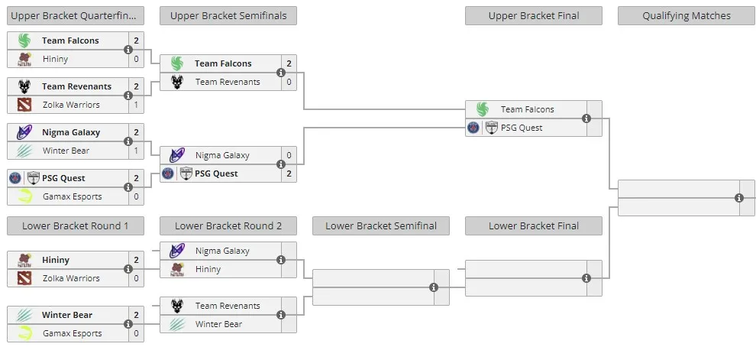Viewport: 756px width, 347px height.
Task: Open info icon for Team Revenants vs Zolka Warriors
Action: coord(128,96)
